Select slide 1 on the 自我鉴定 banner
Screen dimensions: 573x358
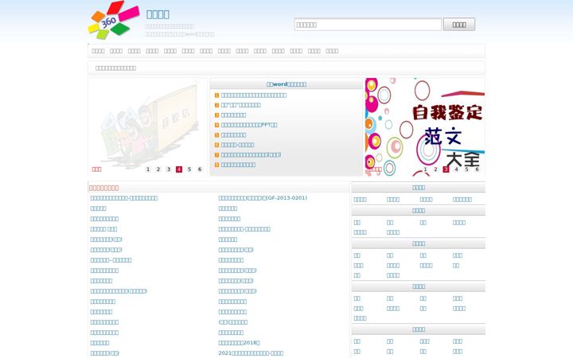click(x=425, y=169)
